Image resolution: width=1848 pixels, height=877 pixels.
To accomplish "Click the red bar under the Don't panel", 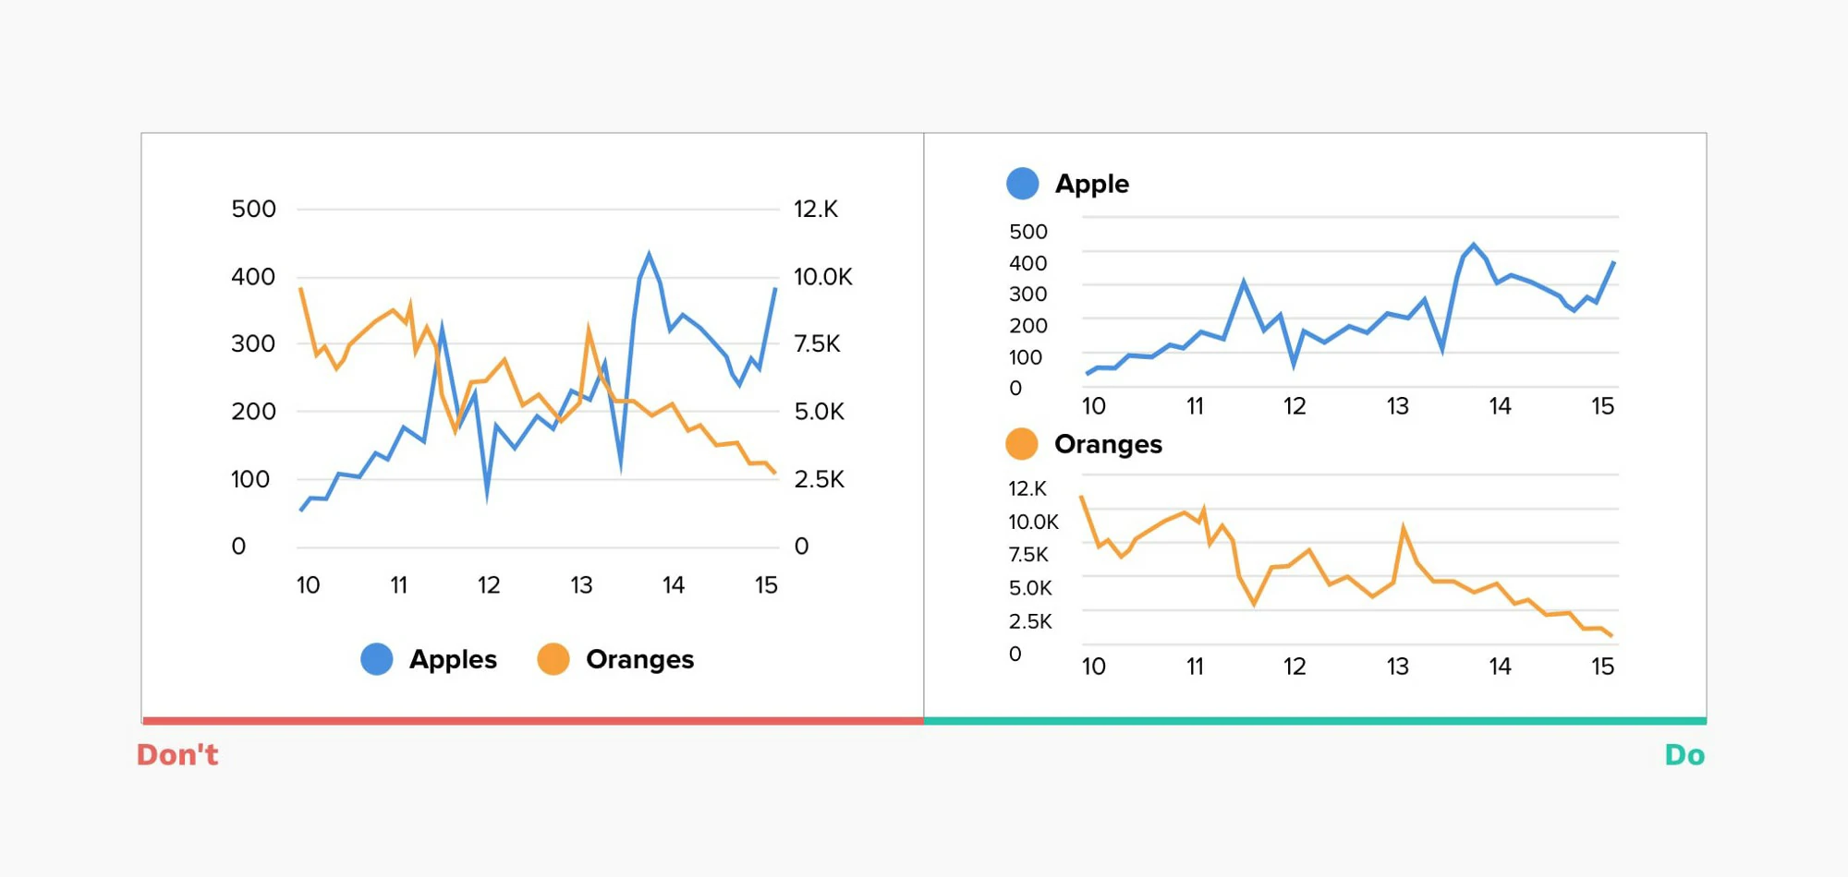I will [x=533, y=721].
